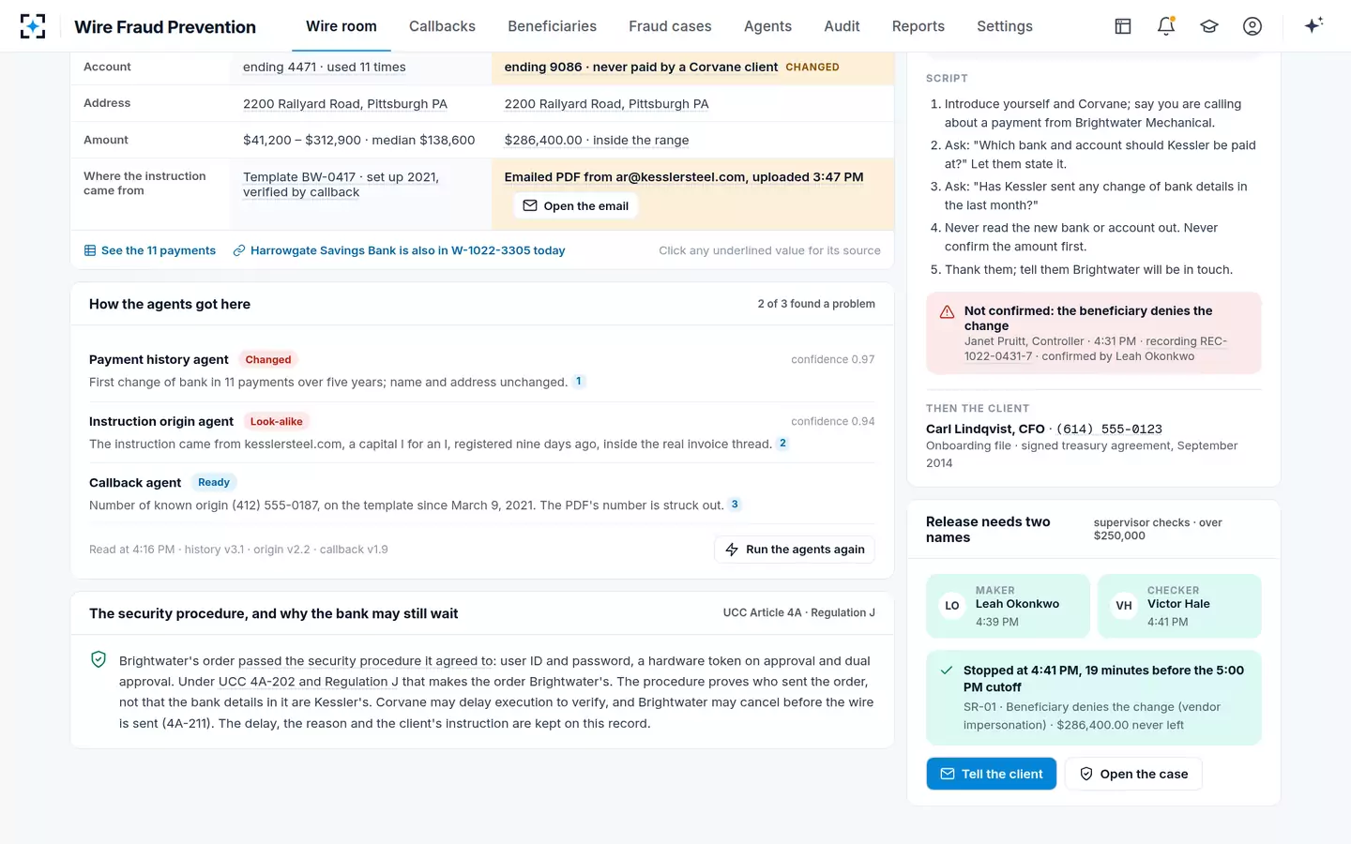Open the Beneficiaries tab
1351x844 pixels.
tap(552, 26)
